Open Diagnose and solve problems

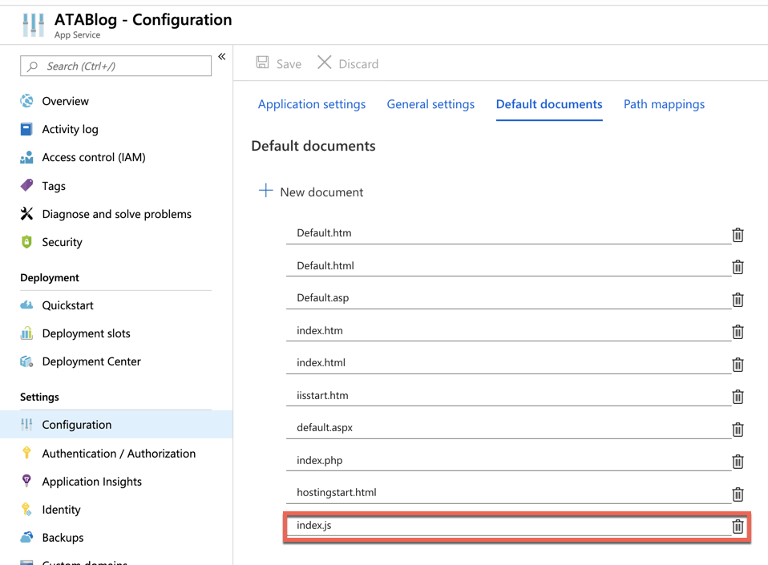(116, 214)
